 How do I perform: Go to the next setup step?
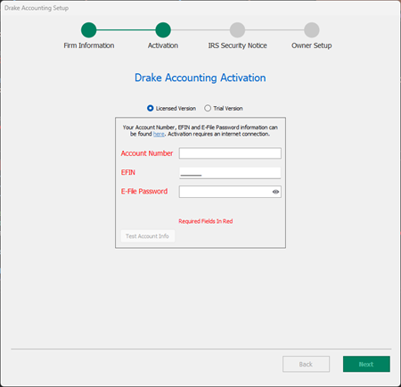(366, 364)
